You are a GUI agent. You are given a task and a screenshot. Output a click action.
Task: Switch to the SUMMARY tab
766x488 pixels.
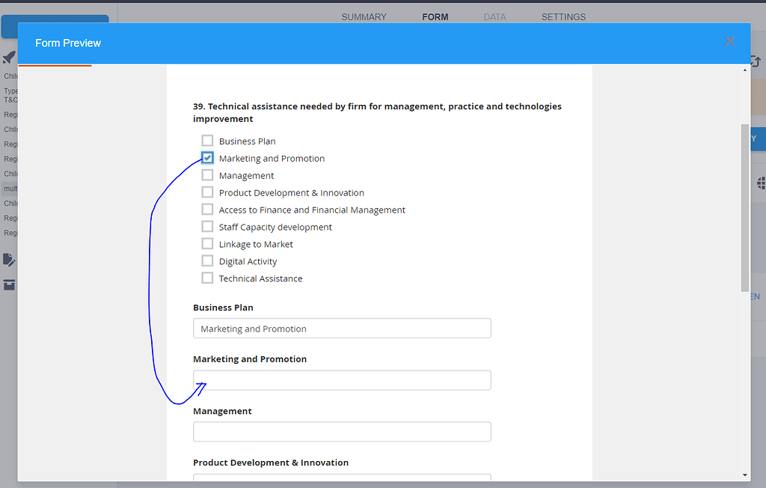(x=364, y=16)
